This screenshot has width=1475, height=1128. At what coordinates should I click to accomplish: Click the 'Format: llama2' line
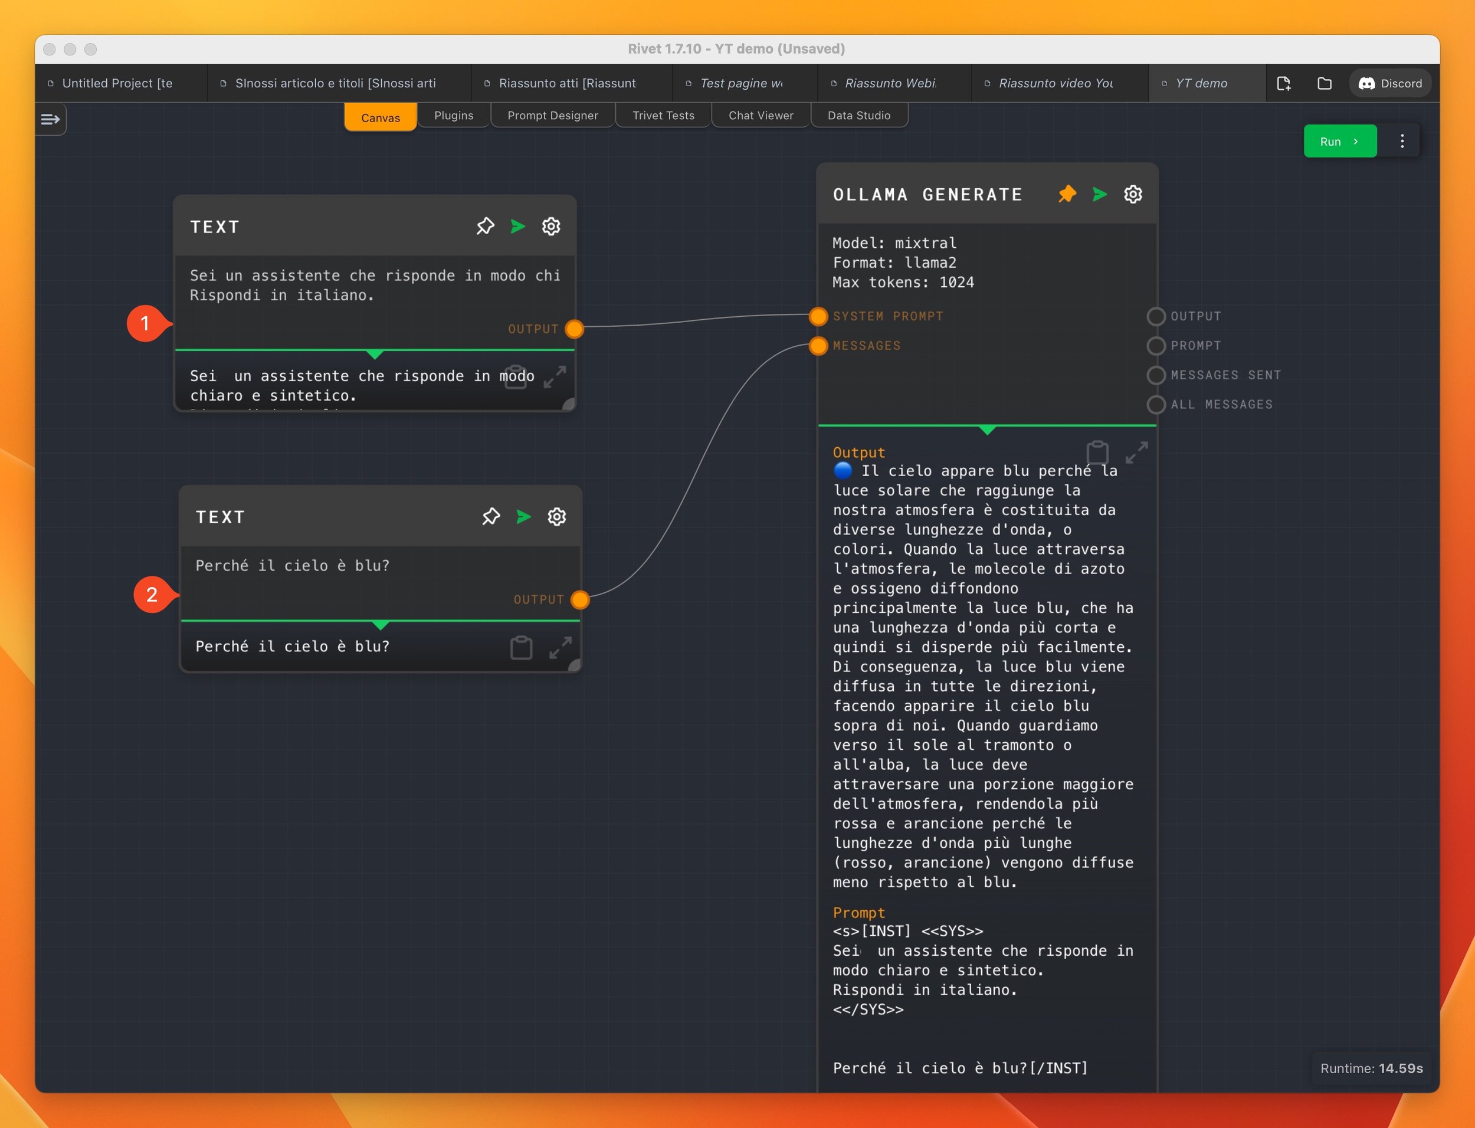tap(895, 263)
